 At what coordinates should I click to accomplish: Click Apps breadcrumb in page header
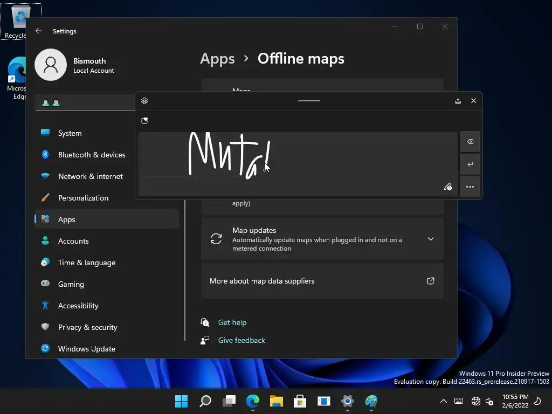point(217,59)
